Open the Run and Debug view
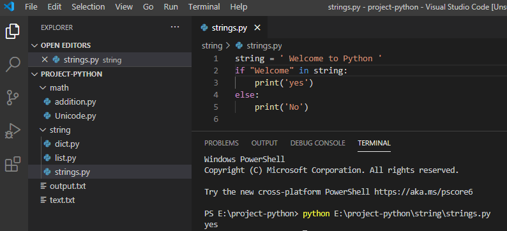Viewport: 507px width, 231px height. (13, 131)
